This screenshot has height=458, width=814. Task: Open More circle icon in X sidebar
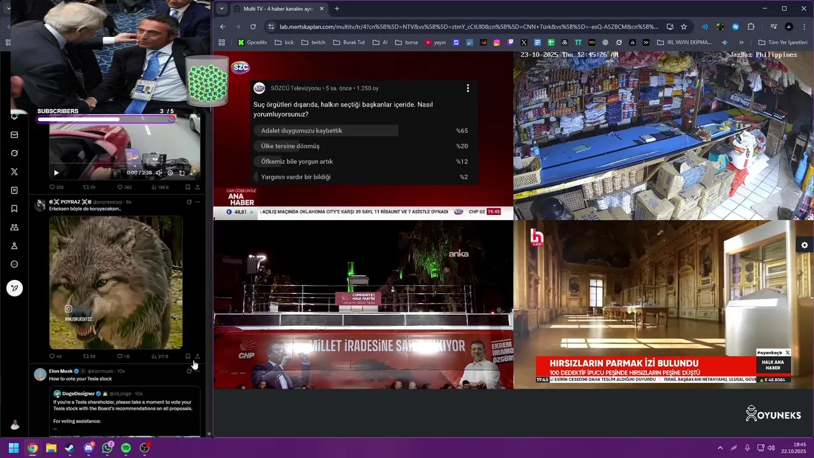click(x=14, y=264)
